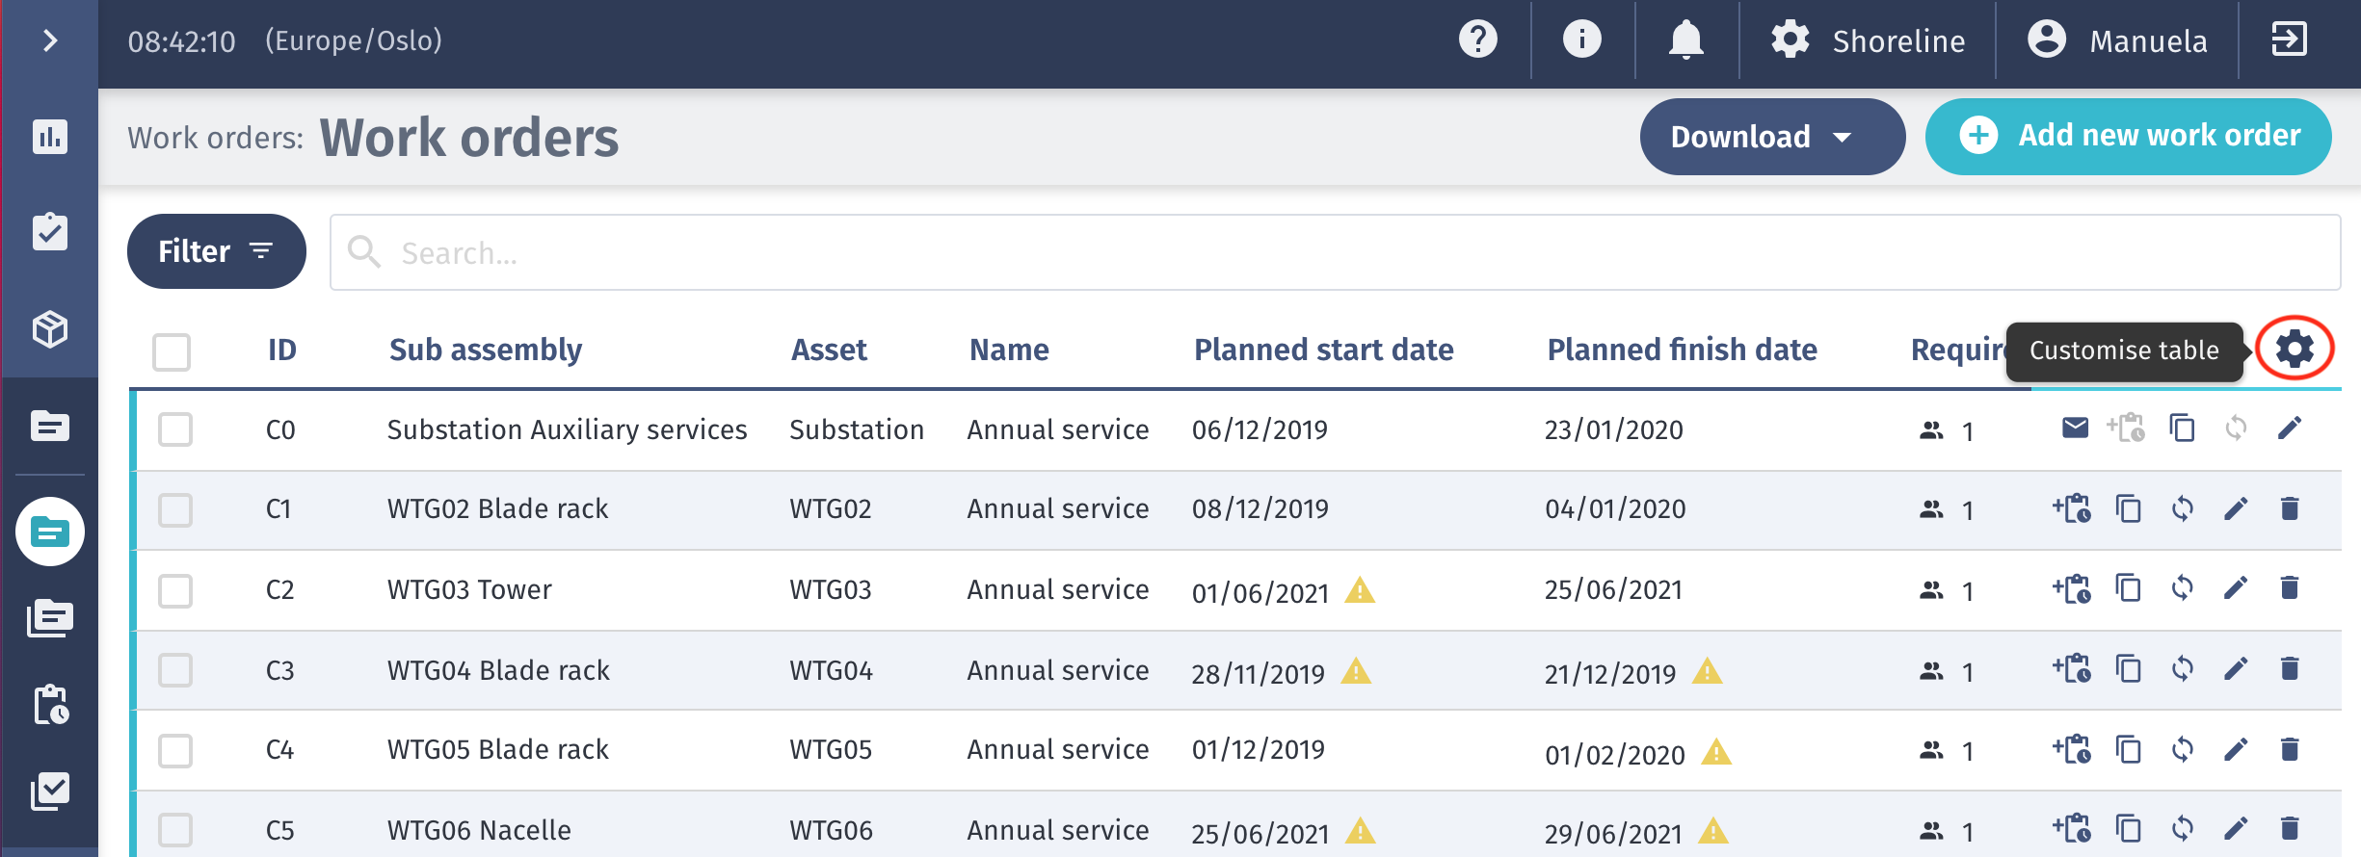Sort by Planned start date column header
2361x857 pixels.
[x=1323, y=350]
